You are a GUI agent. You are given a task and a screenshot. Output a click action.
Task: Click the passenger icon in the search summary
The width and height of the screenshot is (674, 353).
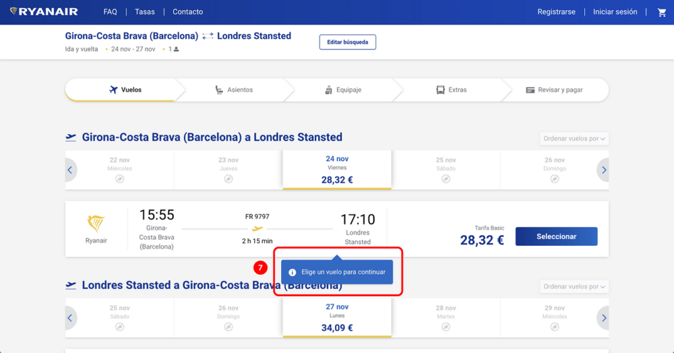[x=176, y=49]
